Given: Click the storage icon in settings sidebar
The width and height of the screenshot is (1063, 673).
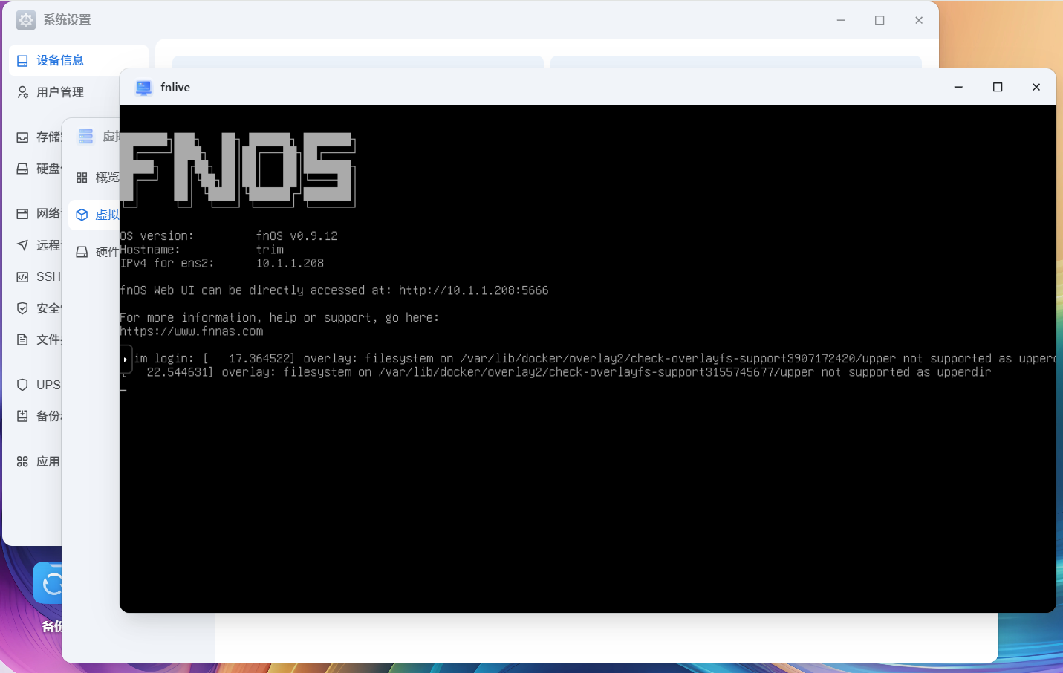Looking at the screenshot, I should (22, 137).
